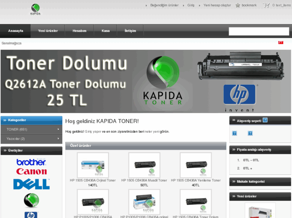
Task: Click the Üreticiler header arrow icon
Action: 5,150
